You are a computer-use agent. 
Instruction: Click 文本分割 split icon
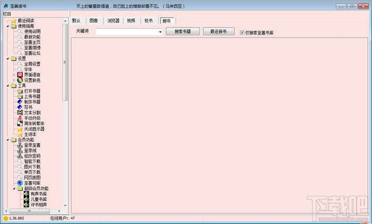pyautogui.click(x=20, y=113)
